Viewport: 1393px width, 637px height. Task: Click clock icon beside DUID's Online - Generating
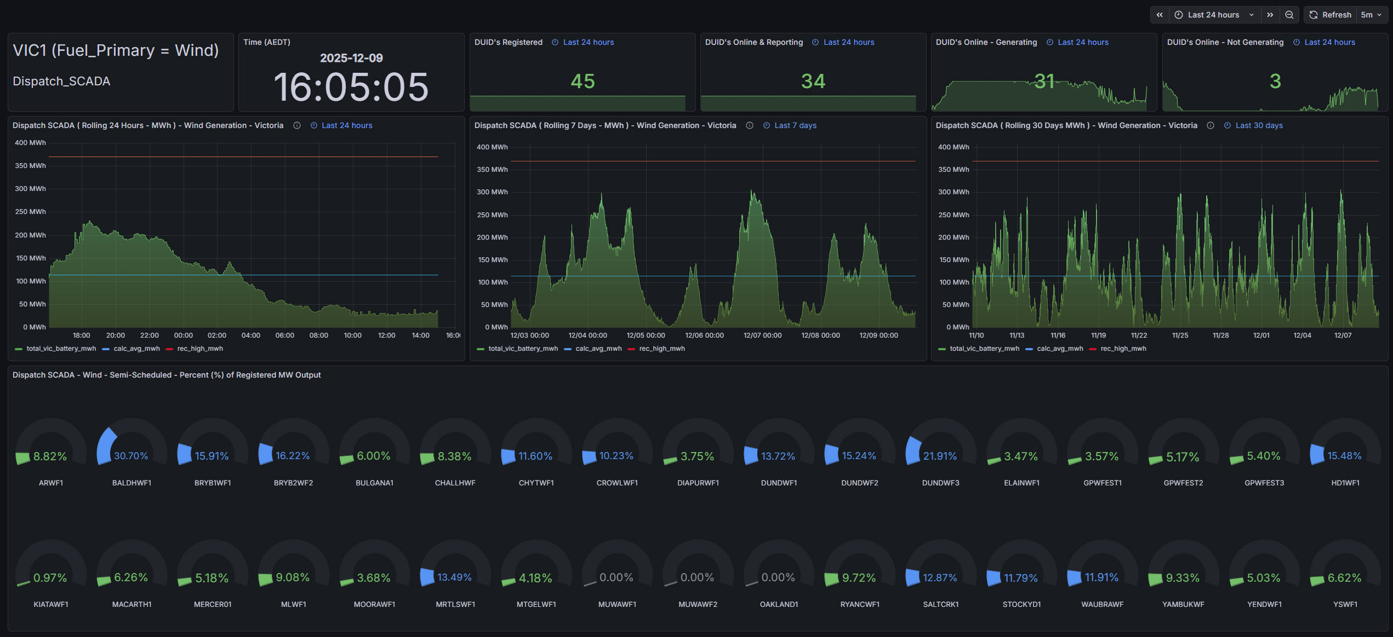[1050, 42]
